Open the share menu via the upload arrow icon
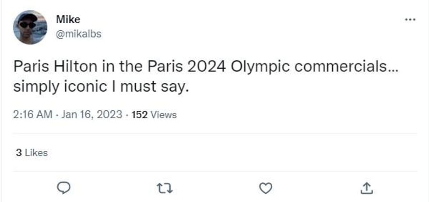This screenshot has width=429, height=202. [x=365, y=188]
